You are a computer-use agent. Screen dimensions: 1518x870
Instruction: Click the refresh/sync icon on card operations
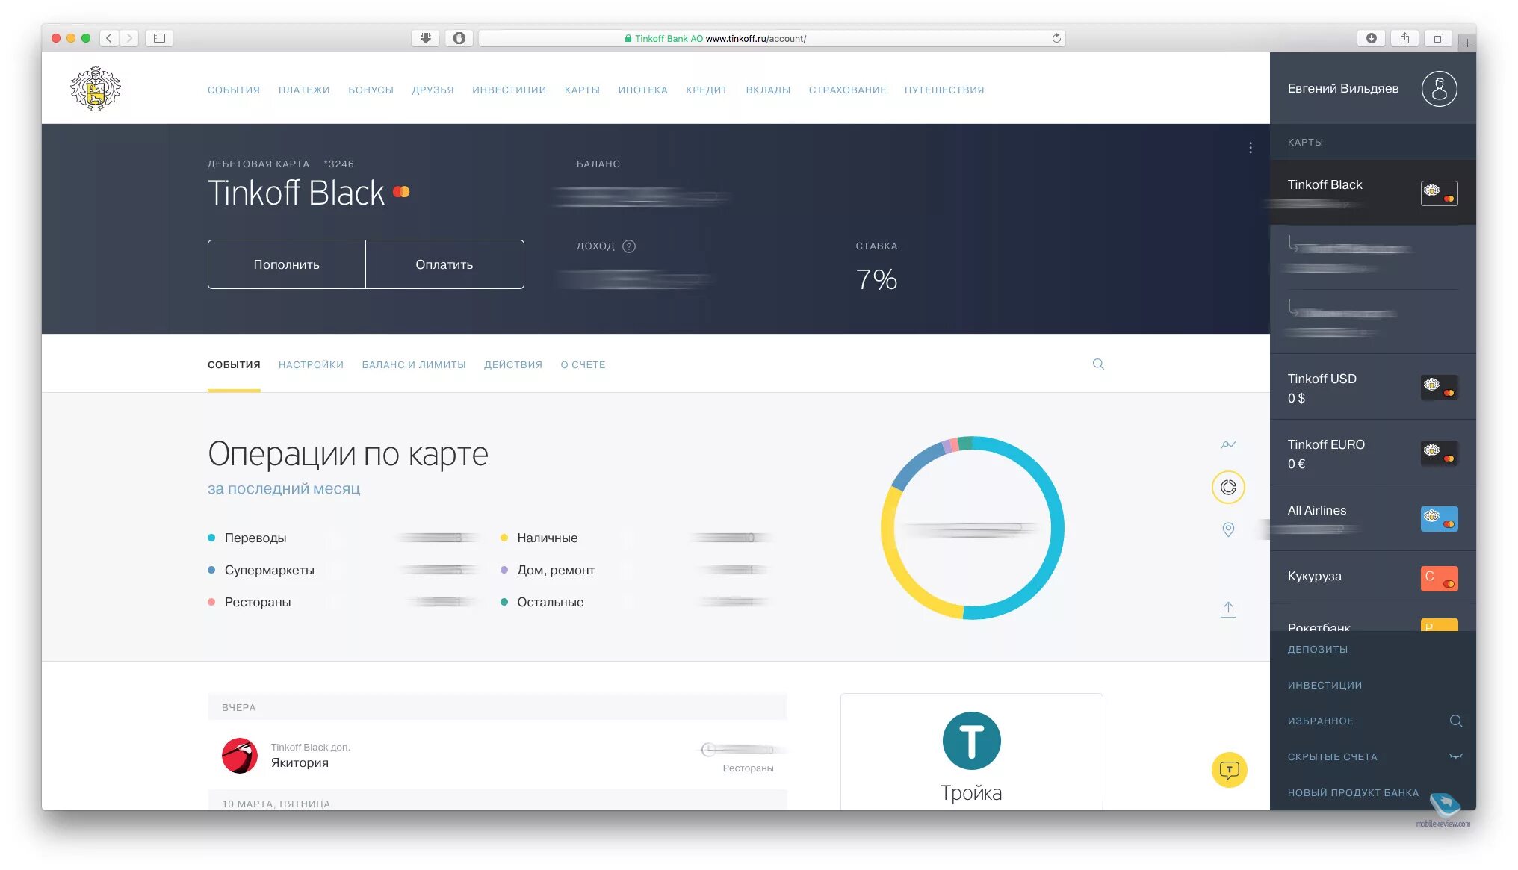(1228, 487)
